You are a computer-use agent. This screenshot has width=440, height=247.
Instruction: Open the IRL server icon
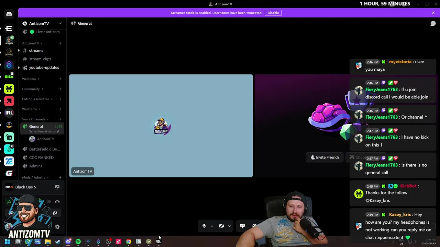(x=9, y=113)
